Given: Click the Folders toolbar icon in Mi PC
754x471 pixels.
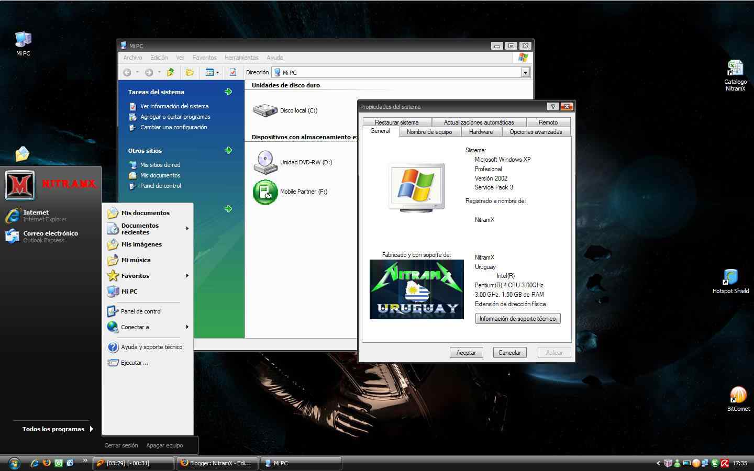Looking at the screenshot, I should coord(190,72).
